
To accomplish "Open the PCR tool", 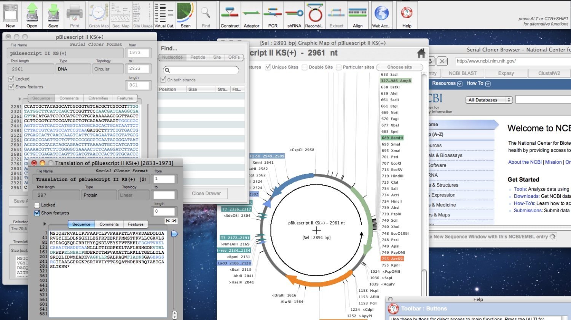I will (273, 15).
